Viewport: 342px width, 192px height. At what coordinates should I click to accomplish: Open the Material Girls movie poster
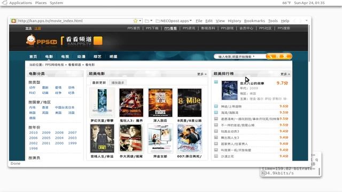[x=160, y=139]
